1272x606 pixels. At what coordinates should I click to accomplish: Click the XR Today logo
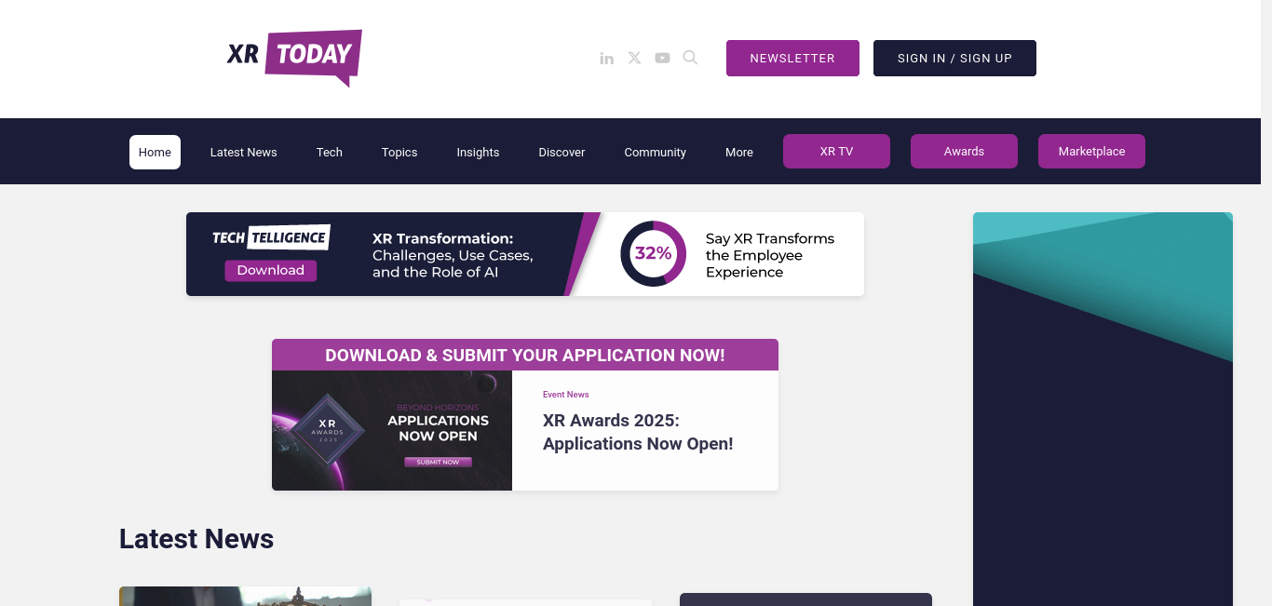(x=294, y=58)
